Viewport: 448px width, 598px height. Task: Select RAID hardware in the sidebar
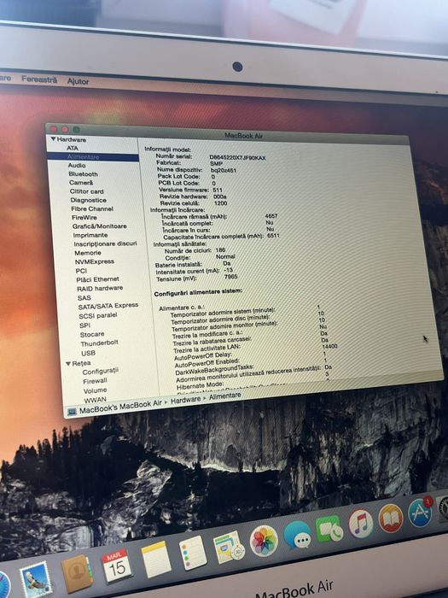coord(100,289)
